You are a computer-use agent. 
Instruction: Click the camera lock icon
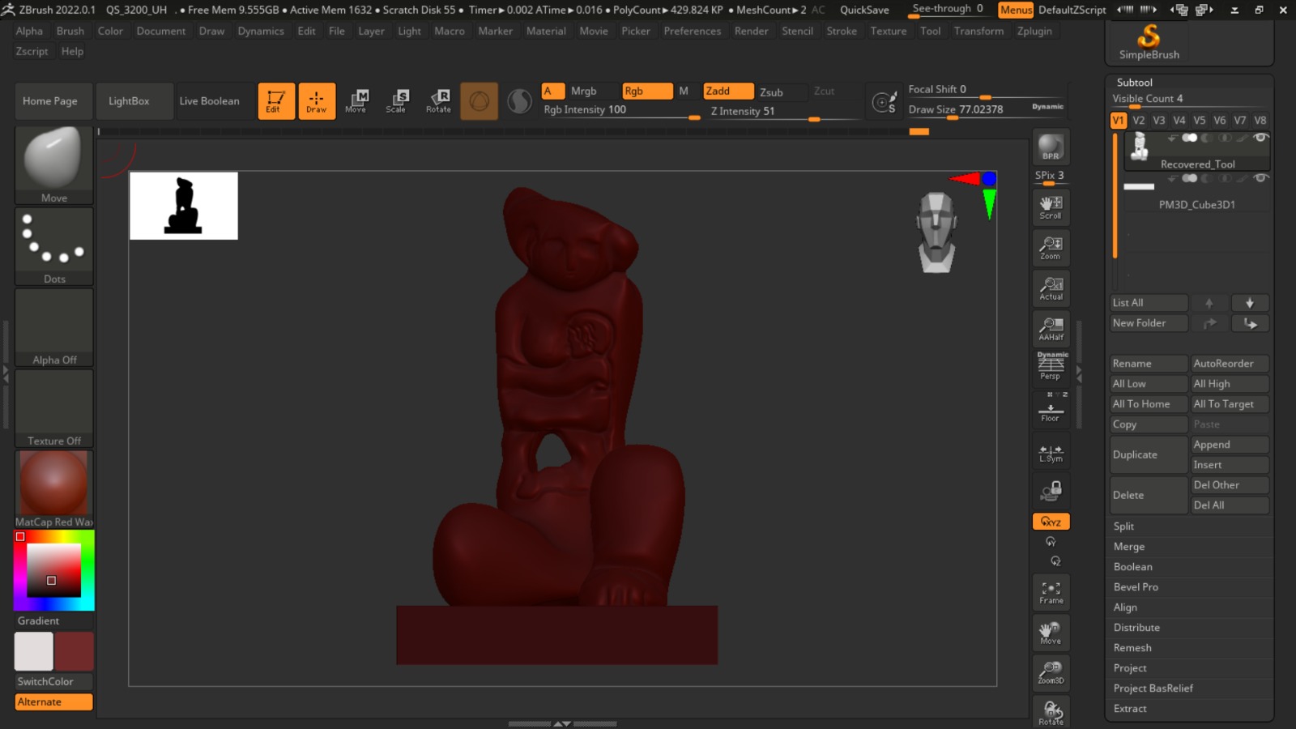1051,491
